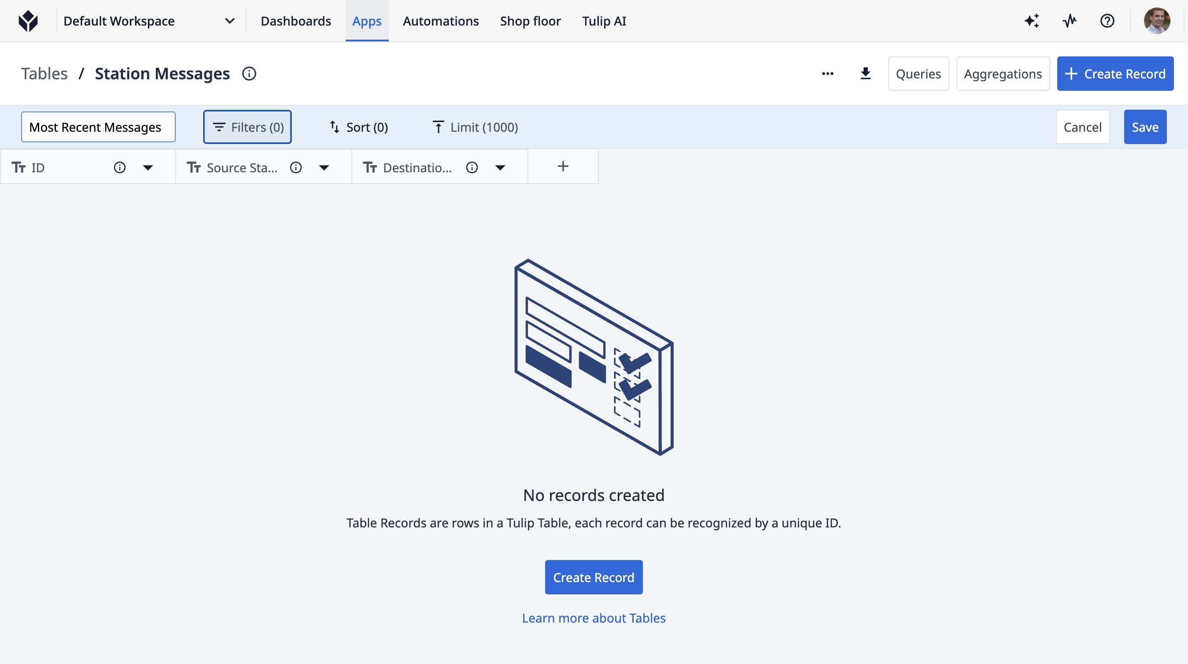Screen dimensions: 1188x664
Task: Open the three-dot more options menu
Action: click(x=827, y=74)
